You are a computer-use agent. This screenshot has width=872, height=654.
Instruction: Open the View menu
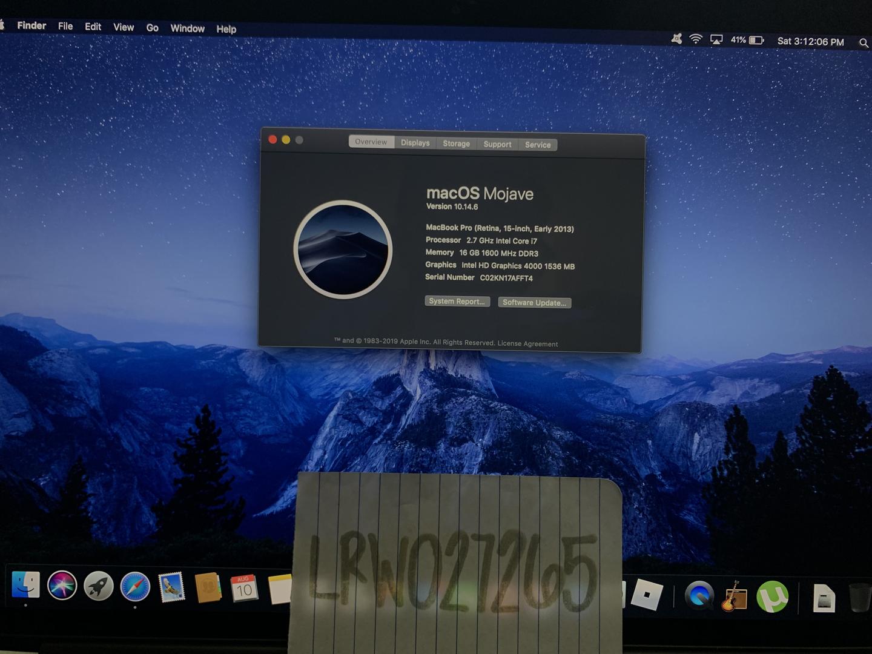point(124,27)
